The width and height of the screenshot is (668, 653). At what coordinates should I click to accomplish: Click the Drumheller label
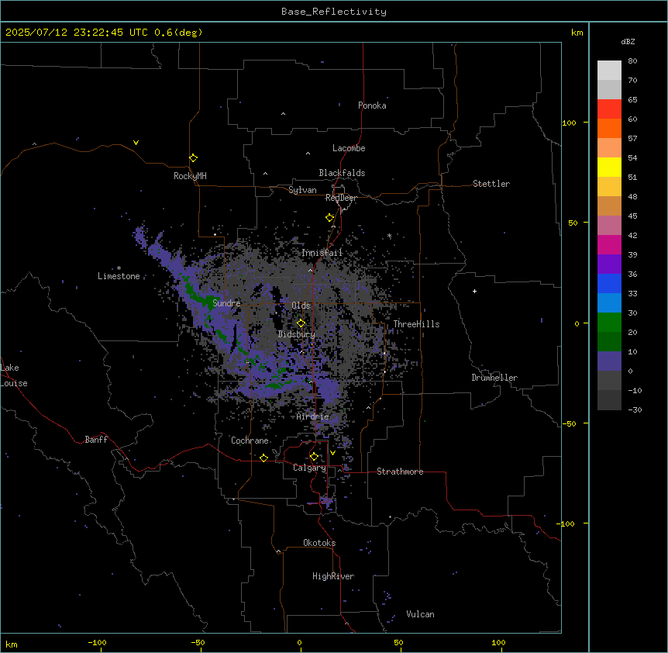pyautogui.click(x=494, y=378)
